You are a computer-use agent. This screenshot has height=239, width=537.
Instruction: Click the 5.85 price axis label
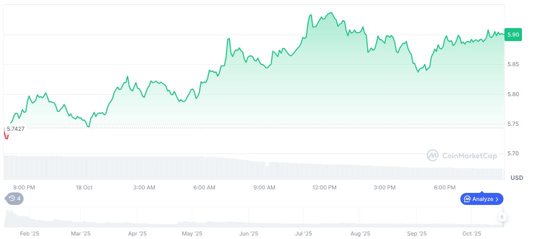point(513,64)
